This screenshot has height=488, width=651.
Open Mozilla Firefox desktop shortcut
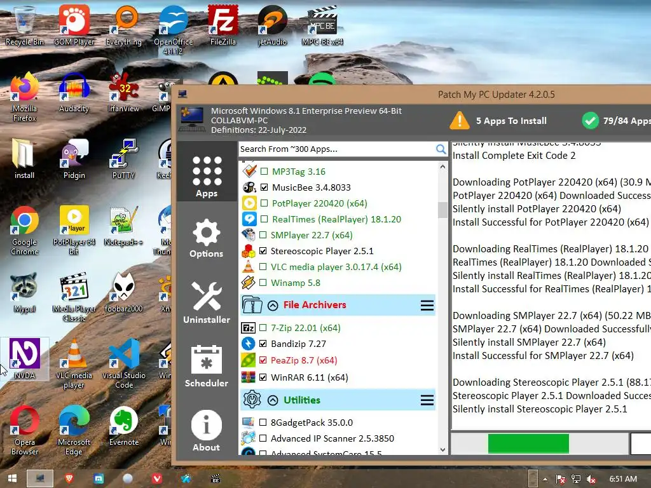point(25,97)
